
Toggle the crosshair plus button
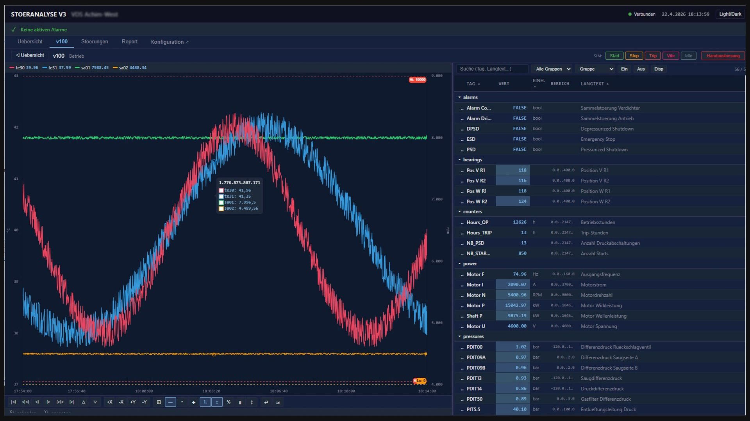[x=194, y=402]
